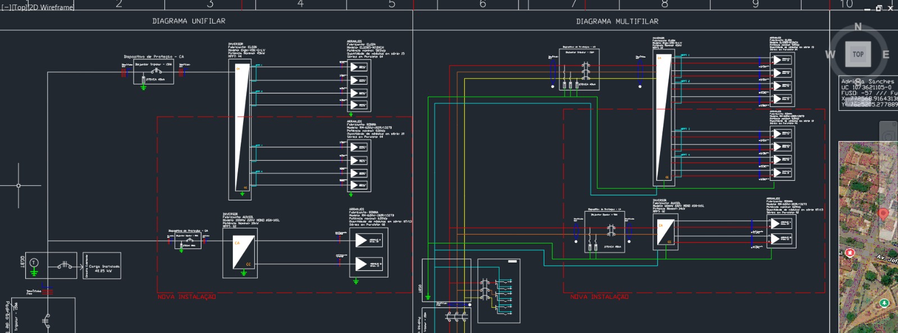Select the UC 1073621105-0 text
The height and width of the screenshot is (333, 898).
[x=866, y=87]
